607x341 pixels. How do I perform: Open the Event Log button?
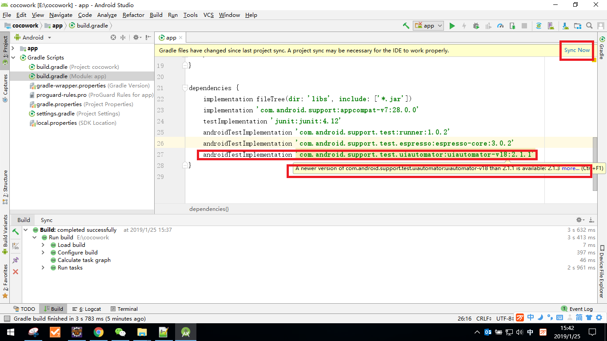577,309
